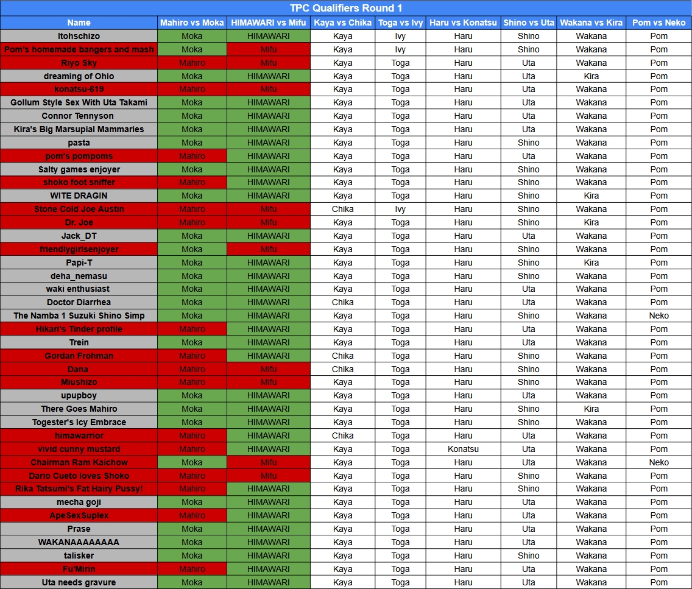Click the name cell Fu'Mirin
The image size is (692, 589).
tap(79, 569)
